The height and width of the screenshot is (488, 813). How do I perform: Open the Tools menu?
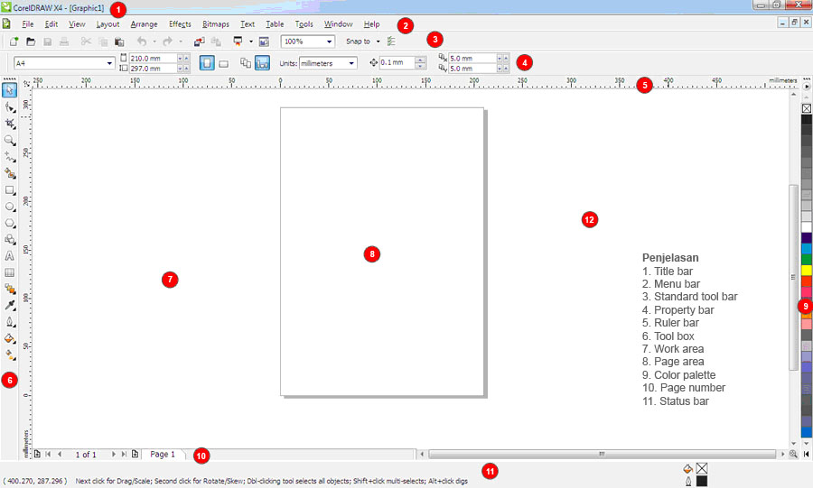coord(304,23)
